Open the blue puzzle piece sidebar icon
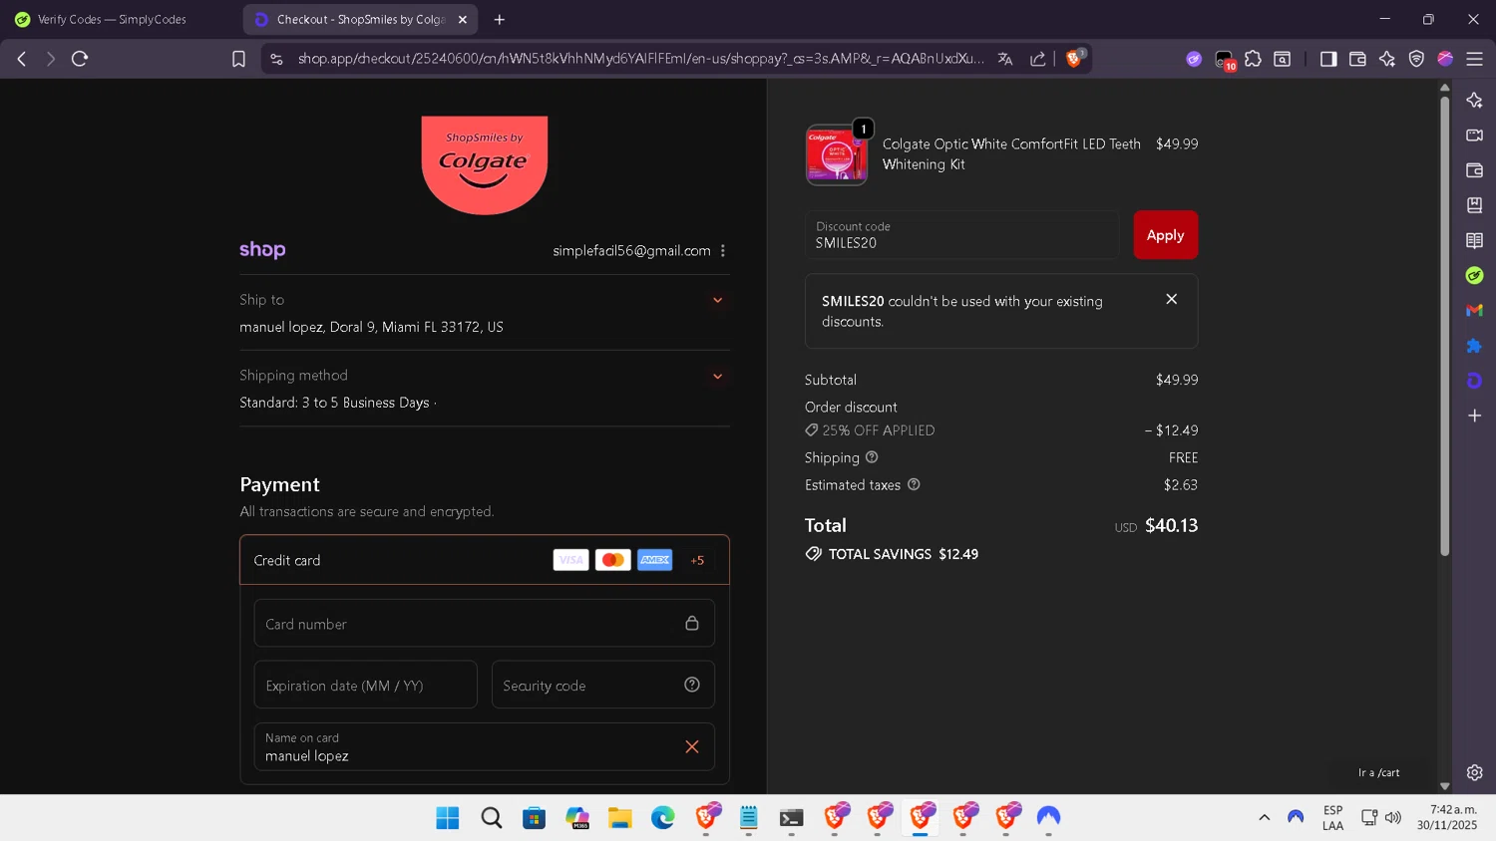 coord(1474,346)
